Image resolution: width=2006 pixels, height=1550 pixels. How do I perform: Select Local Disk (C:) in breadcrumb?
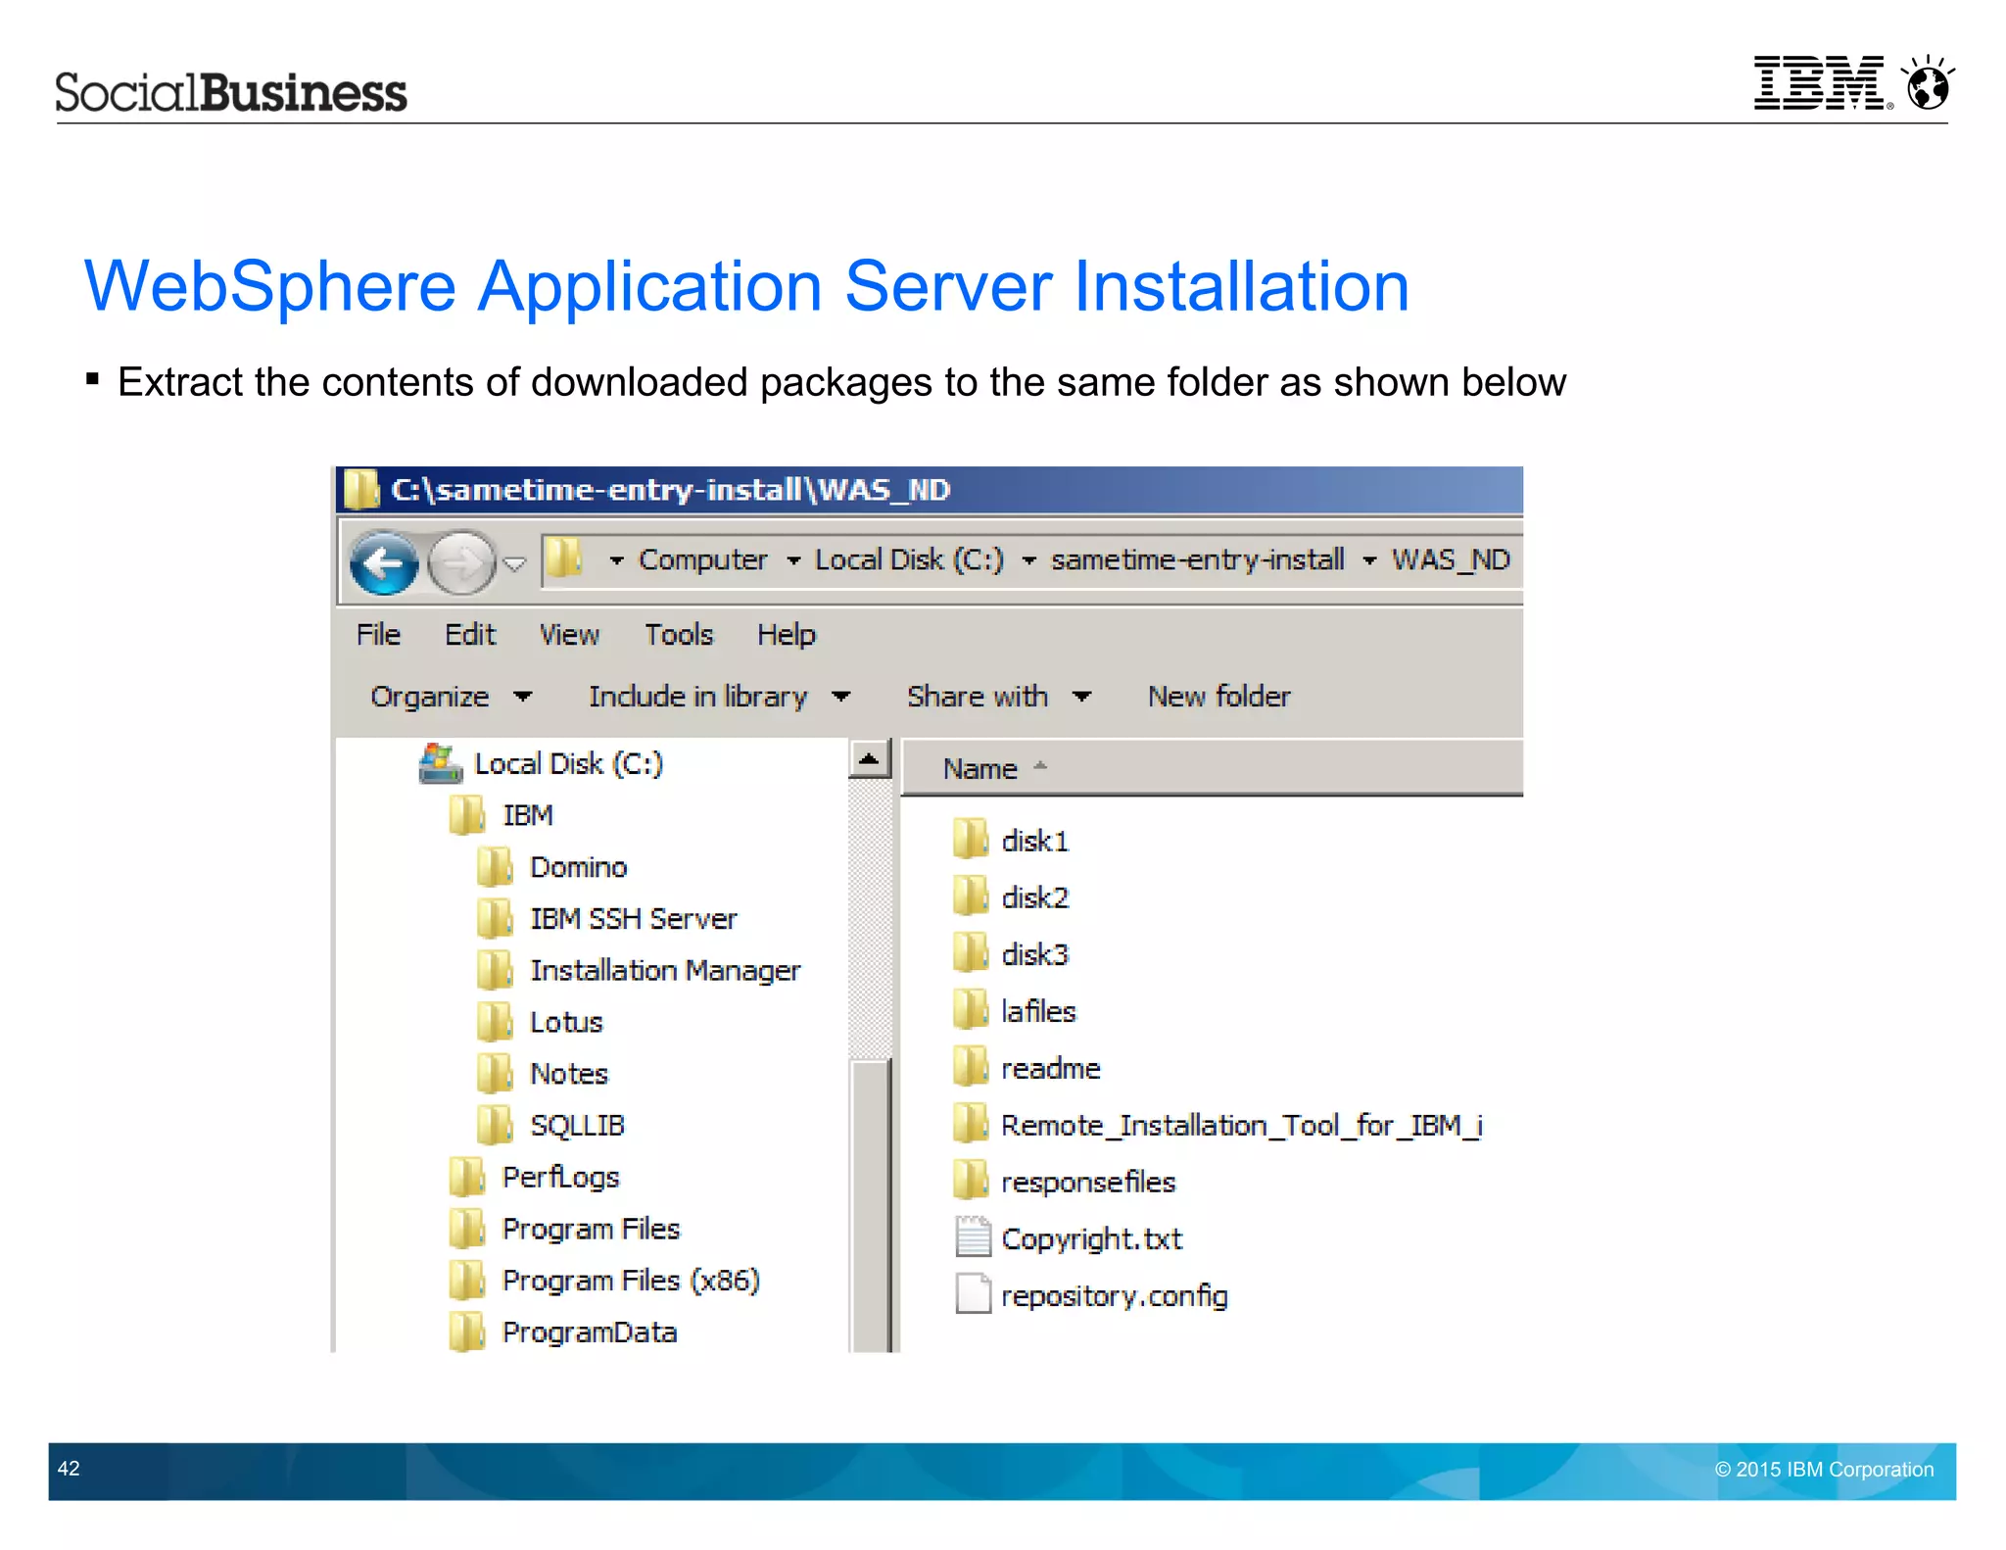click(x=909, y=559)
